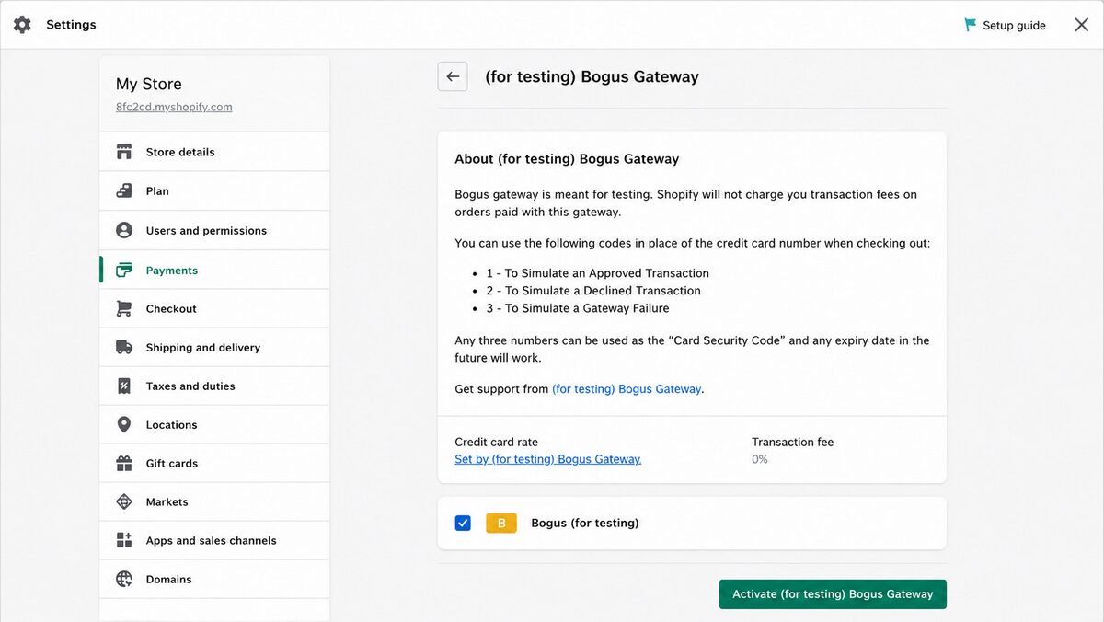This screenshot has height=622, width=1104.
Task: Click the Store details storefront icon
Action: (x=124, y=152)
